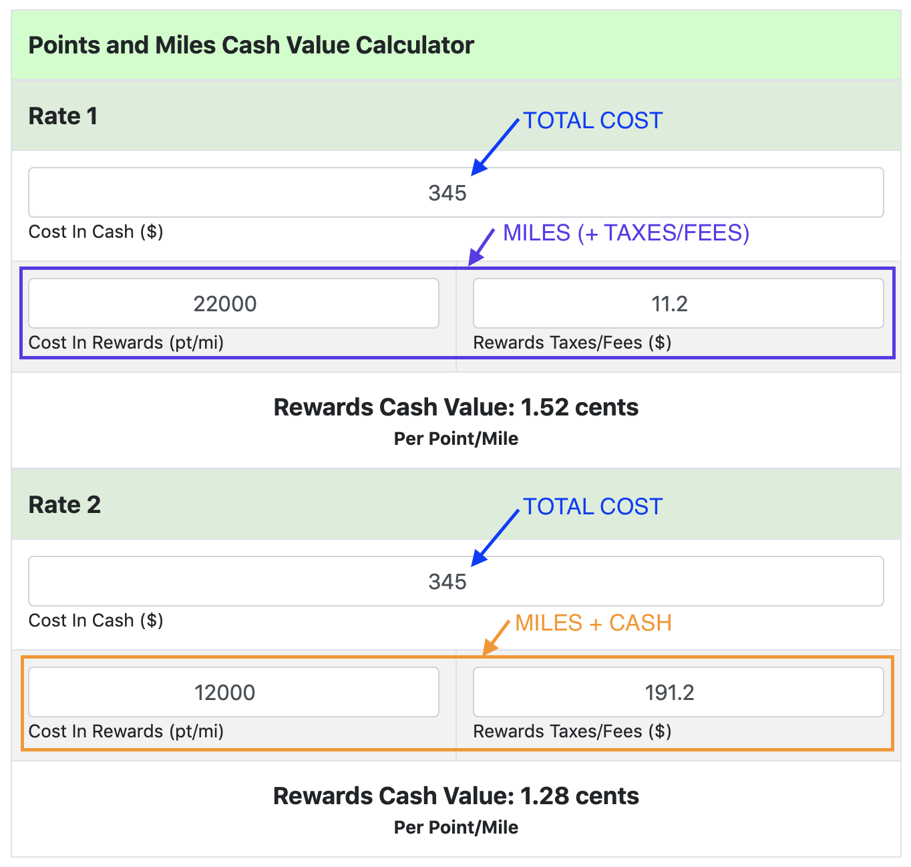Edit Rate 1 Rewards Taxes/Fees value 11.2
The height and width of the screenshot is (867, 911).
pos(679,303)
